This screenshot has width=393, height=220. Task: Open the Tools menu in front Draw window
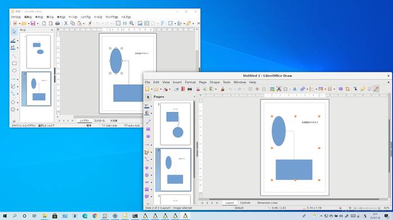click(x=226, y=82)
